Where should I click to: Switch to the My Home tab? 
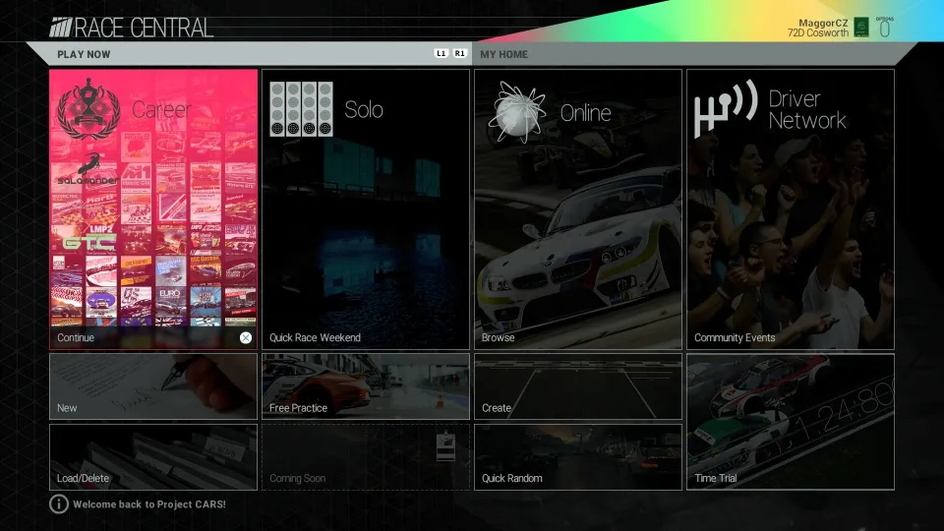click(503, 54)
